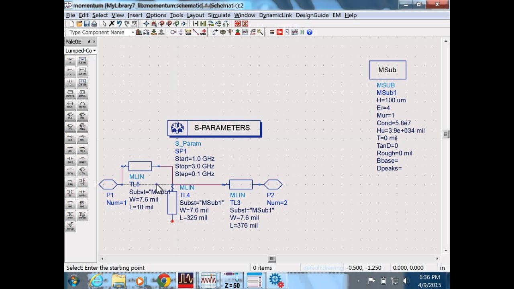Open the EM menu
The image size is (514, 289).
(x=337, y=15)
